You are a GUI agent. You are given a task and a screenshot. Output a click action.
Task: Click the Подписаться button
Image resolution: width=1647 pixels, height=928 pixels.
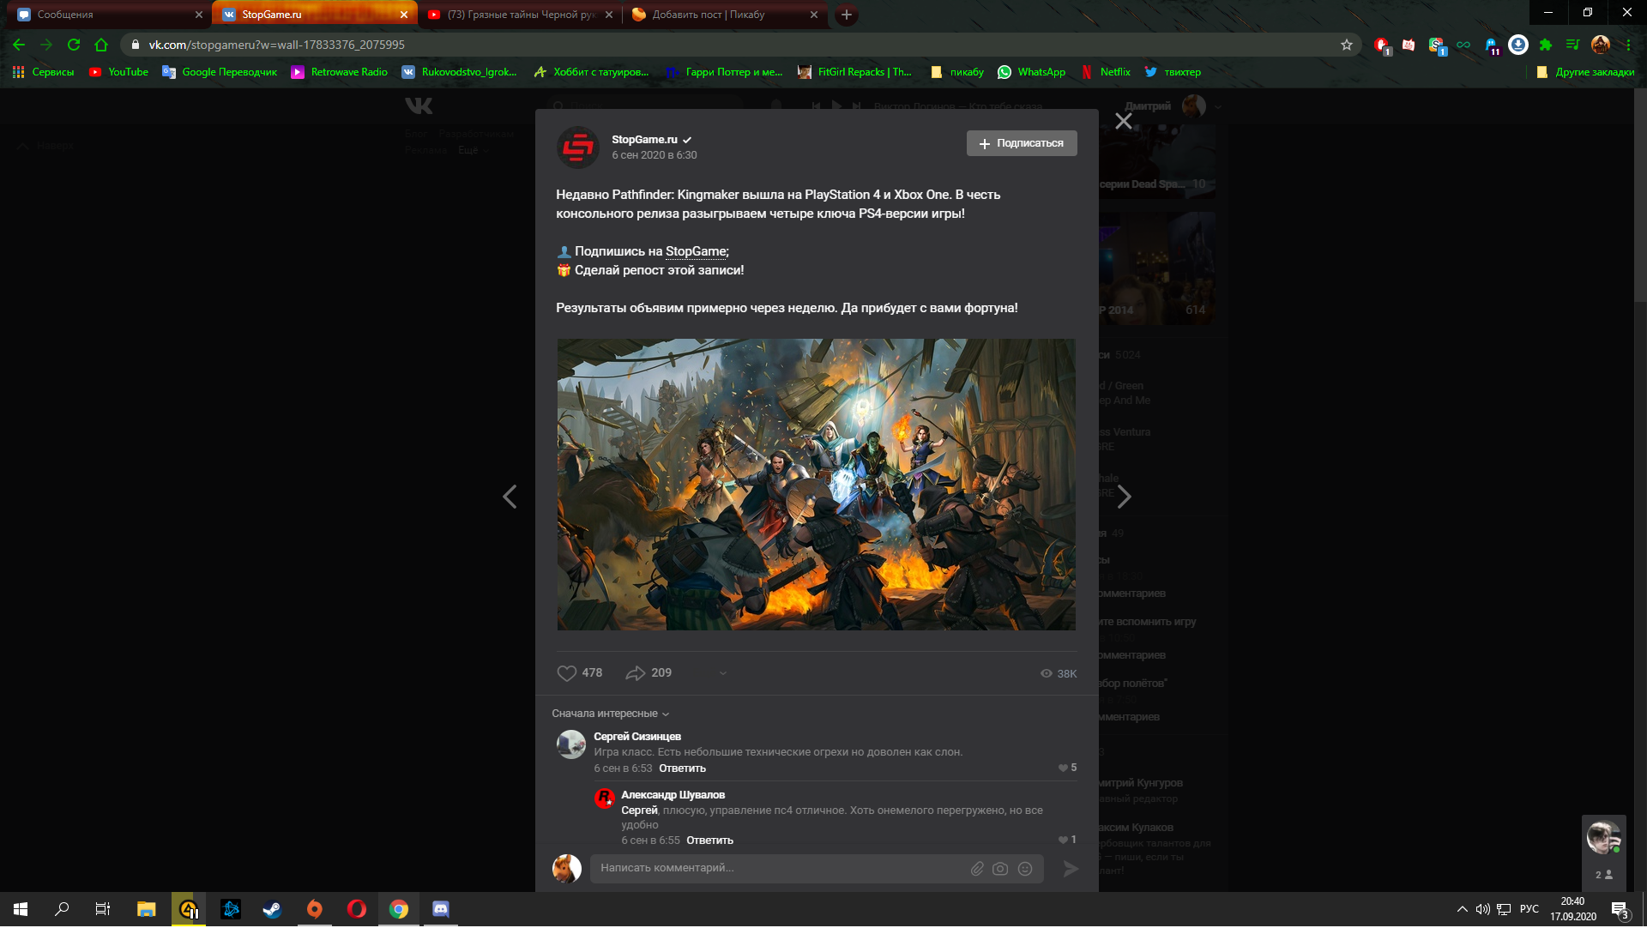(1022, 144)
